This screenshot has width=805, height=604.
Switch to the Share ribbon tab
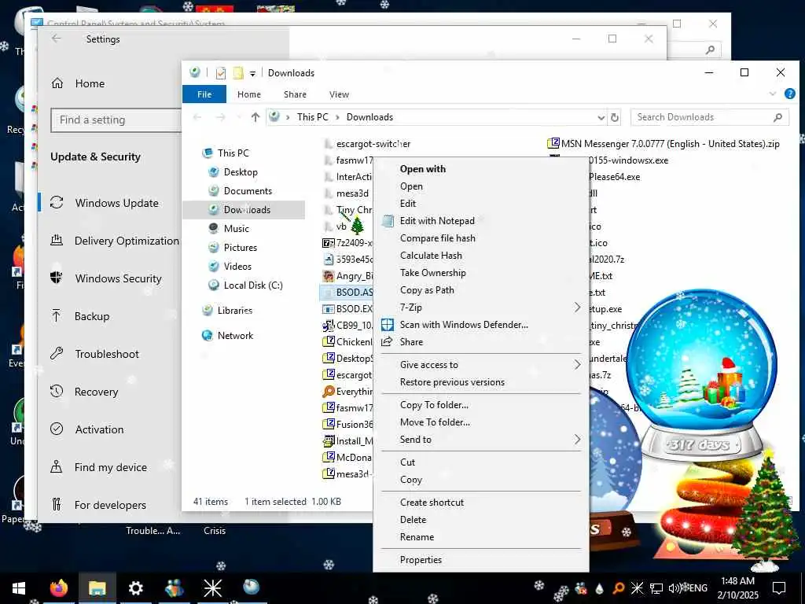[x=295, y=94]
